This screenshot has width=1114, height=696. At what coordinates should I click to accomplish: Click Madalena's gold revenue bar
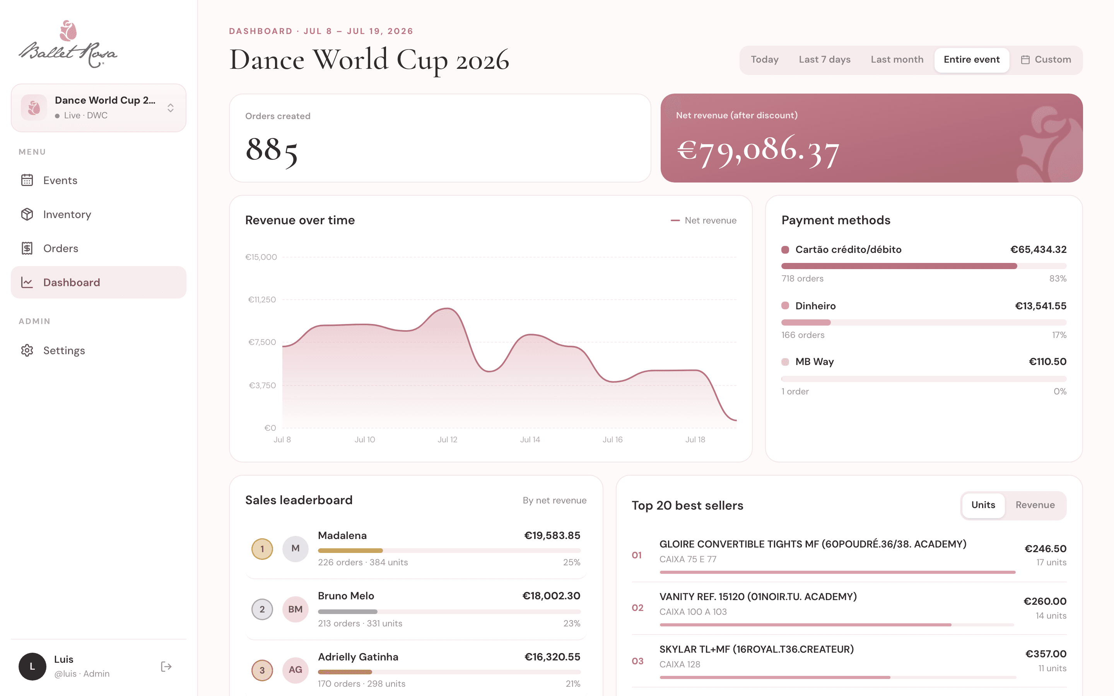click(x=350, y=551)
